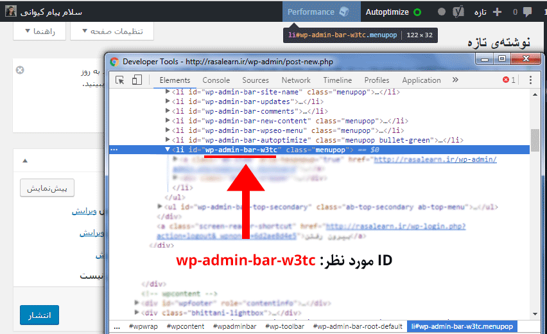The height and width of the screenshot is (334, 547).
Task: Select the #wpwrap breadcrumb
Action: tap(143, 326)
